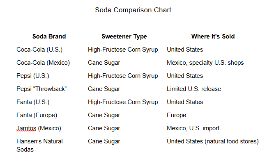Click United States (natural food stores) text
Viewport: 274px width, 161px height.
213,141
